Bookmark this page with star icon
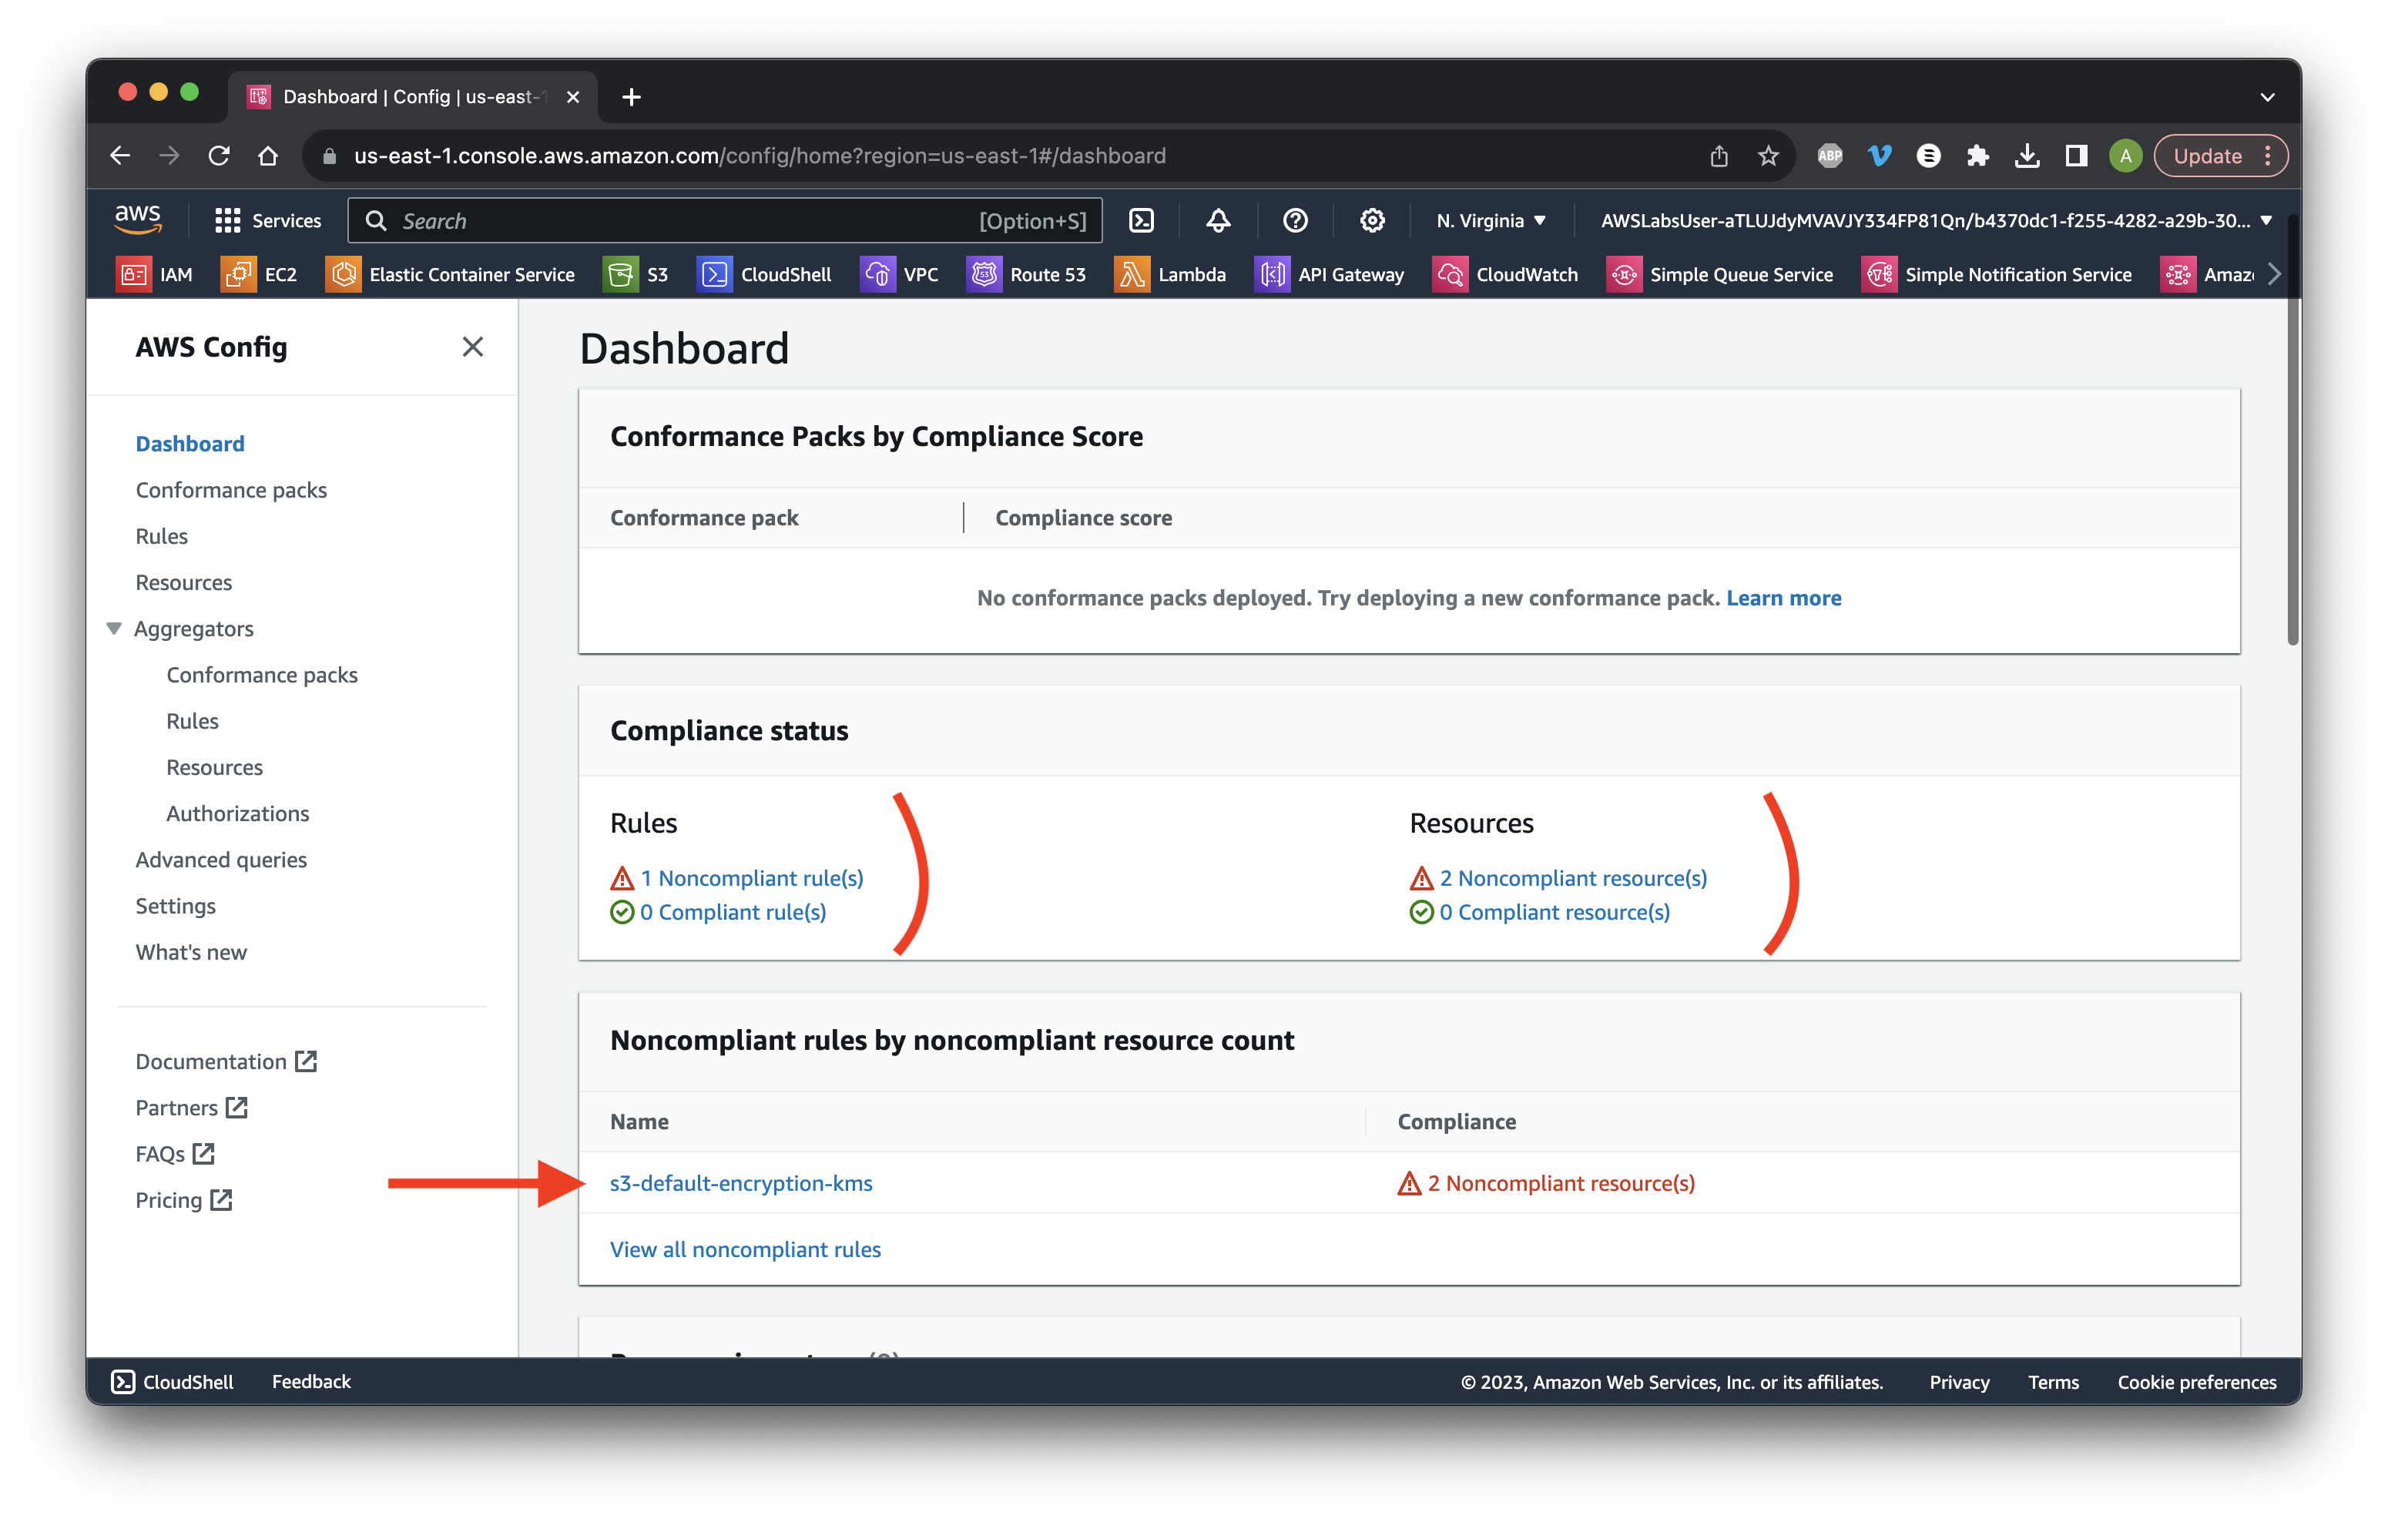 (1767, 156)
